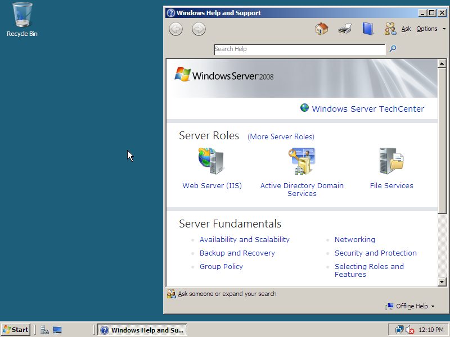
Task: Click Active Directory Domain Services icon
Action: (301, 162)
